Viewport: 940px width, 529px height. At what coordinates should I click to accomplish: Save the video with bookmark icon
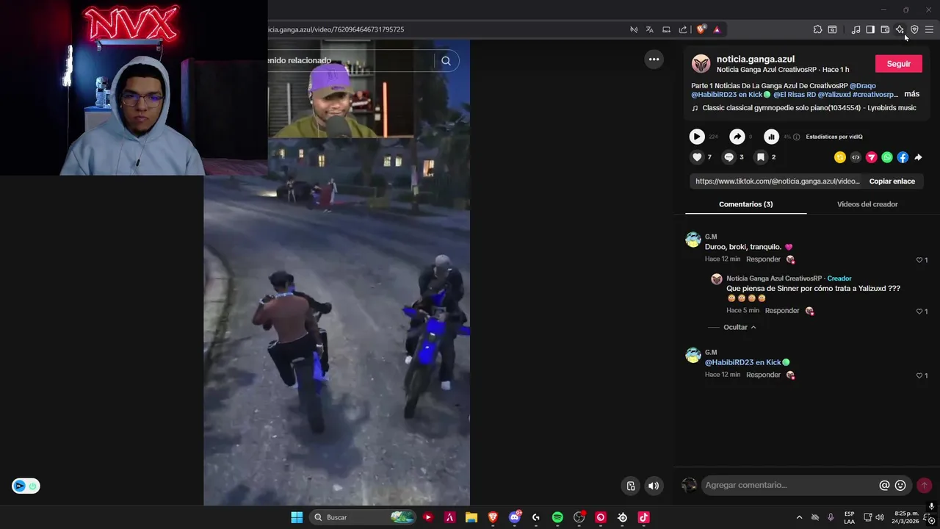pyautogui.click(x=761, y=157)
